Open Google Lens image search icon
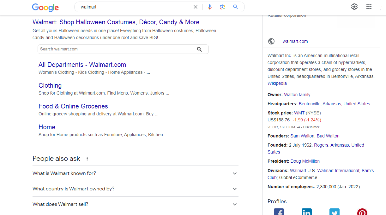 [222, 7]
